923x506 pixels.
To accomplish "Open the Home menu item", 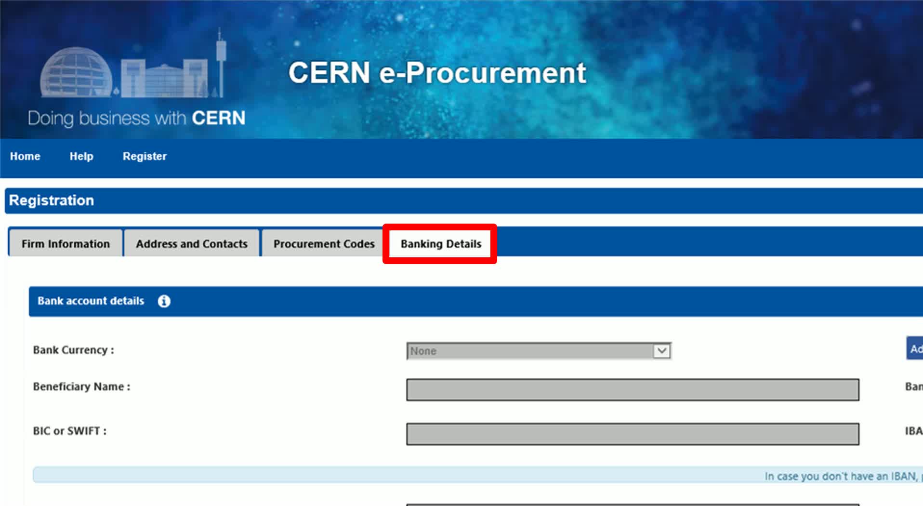I will (x=25, y=156).
